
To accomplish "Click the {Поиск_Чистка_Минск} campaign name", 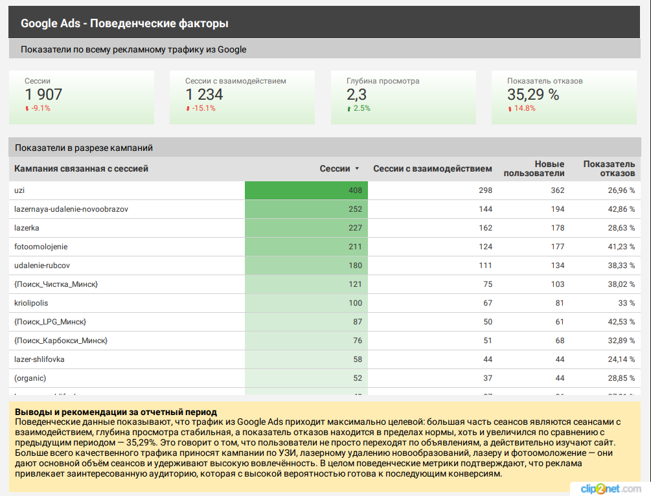I will [x=56, y=284].
